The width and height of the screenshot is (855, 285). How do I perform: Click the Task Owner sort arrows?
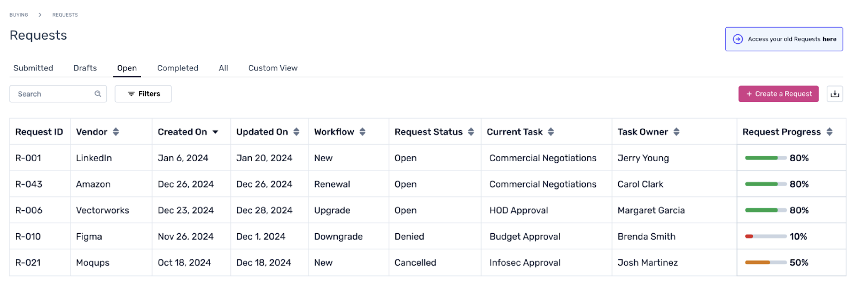pos(677,132)
